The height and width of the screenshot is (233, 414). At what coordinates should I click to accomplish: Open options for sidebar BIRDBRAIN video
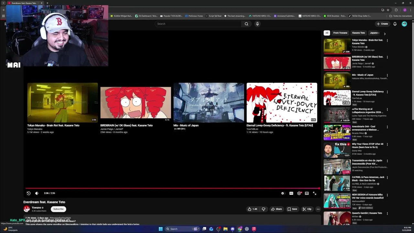[387, 57]
